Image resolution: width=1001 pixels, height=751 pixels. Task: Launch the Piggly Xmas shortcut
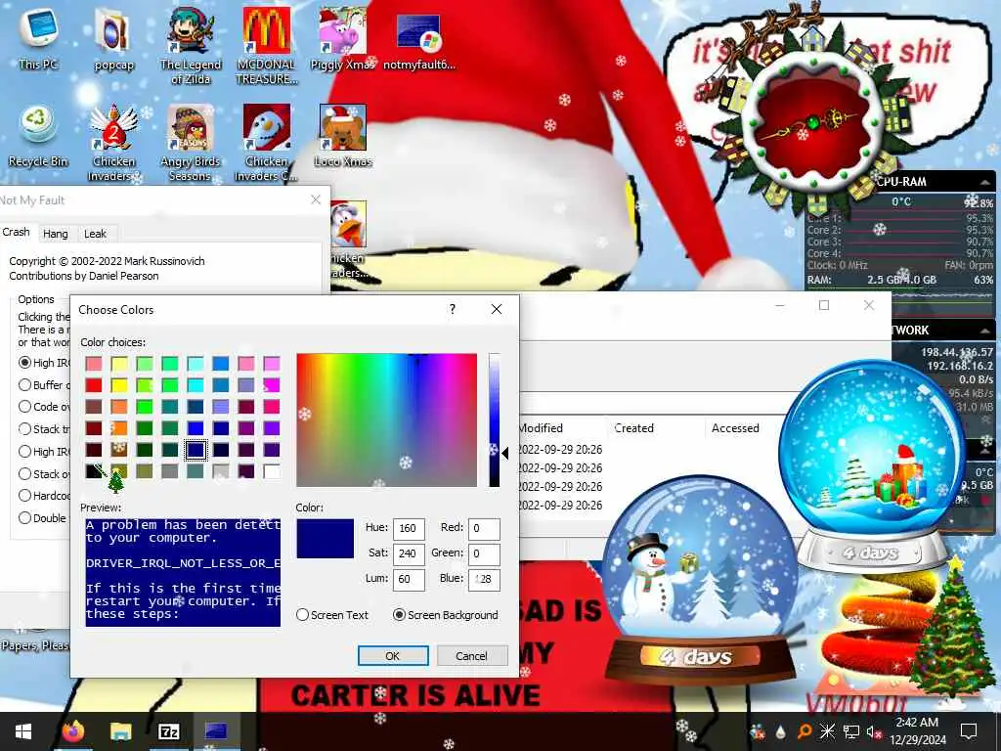[x=343, y=38]
